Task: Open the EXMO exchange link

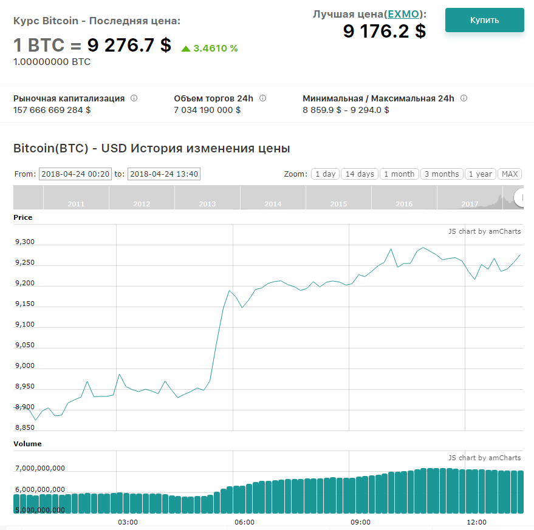Action: click(403, 14)
